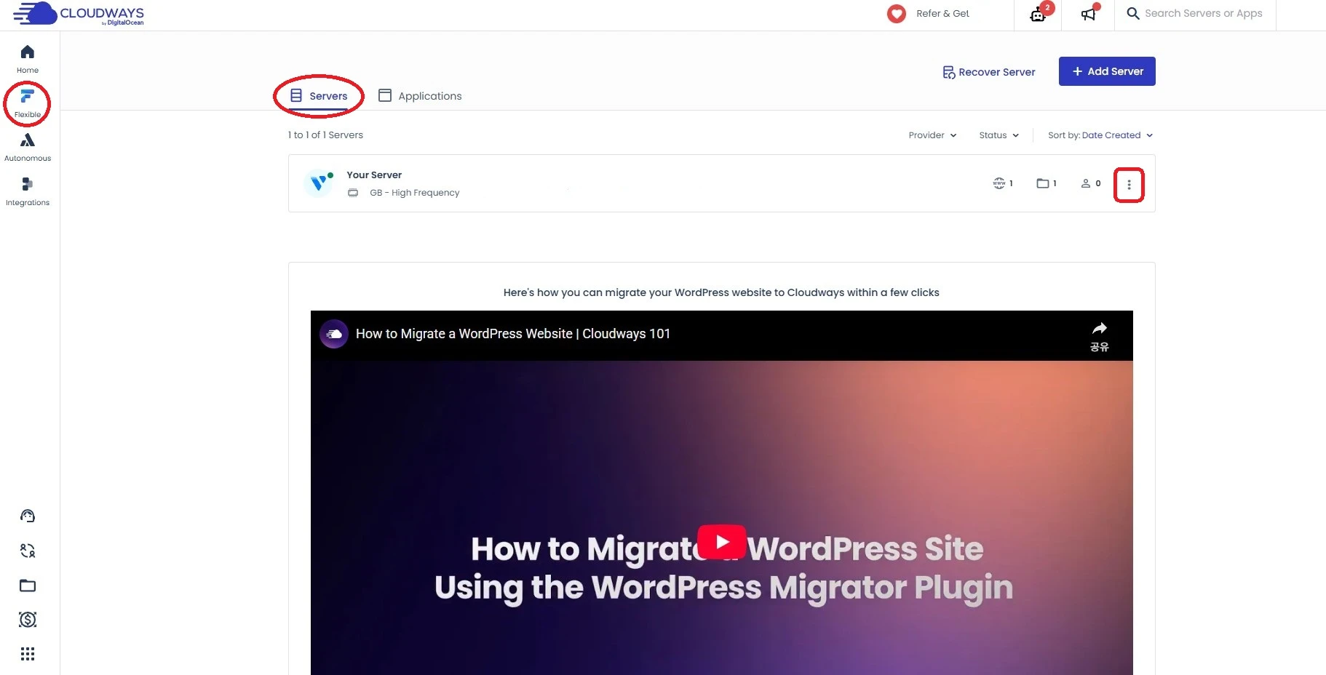1326x675 pixels.
Task: Play the WordPress migration video
Action: click(x=722, y=542)
